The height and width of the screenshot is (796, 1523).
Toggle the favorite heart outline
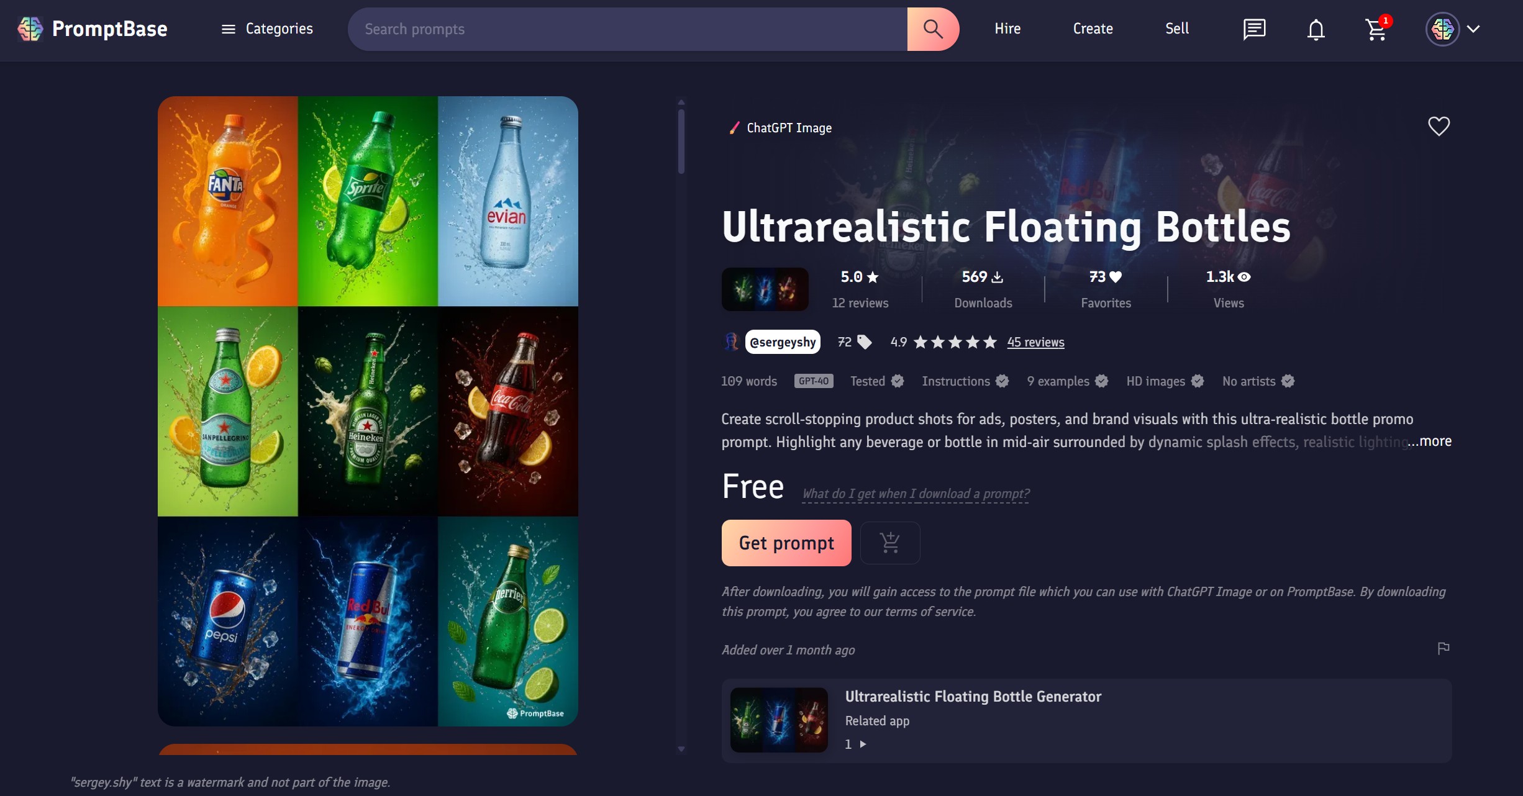(1439, 126)
